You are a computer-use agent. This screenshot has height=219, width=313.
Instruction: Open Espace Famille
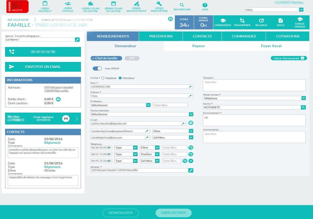coord(300,22)
